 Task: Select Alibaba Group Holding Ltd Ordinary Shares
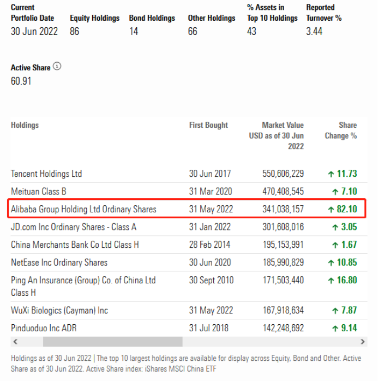coord(83,209)
